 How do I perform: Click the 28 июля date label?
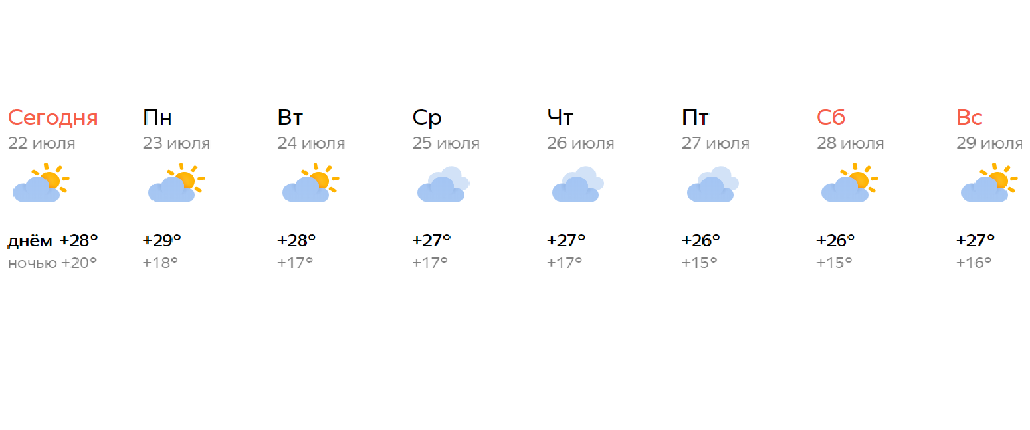[x=851, y=143]
